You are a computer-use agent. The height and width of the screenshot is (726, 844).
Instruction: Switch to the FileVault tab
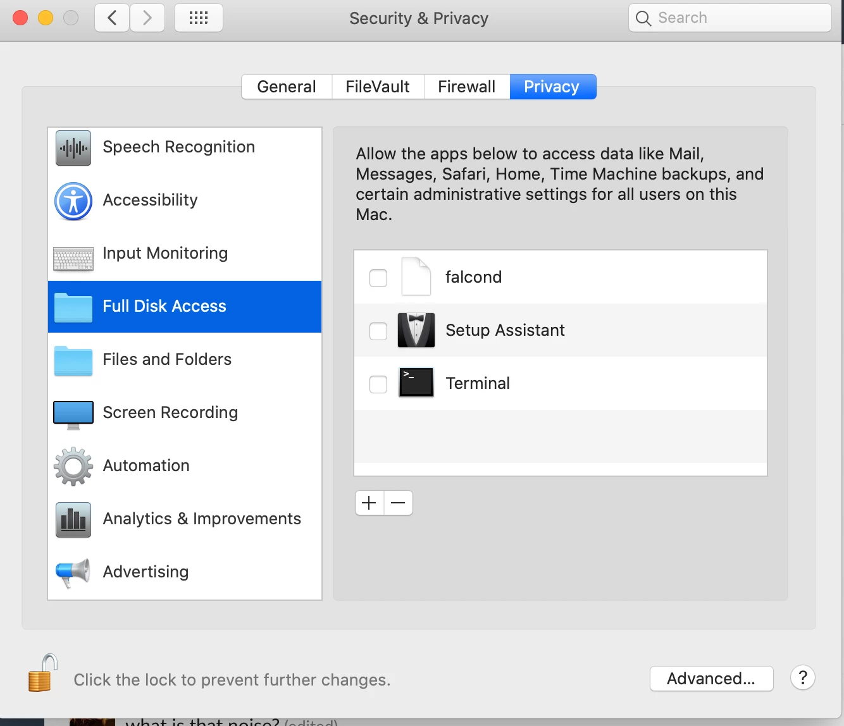click(x=378, y=87)
